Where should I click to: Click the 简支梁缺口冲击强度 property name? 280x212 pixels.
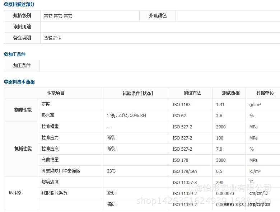pos(61,171)
